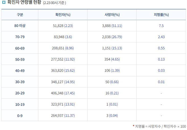Click deaths cell '3,888 (51.11)'
The width and height of the screenshot is (187, 130).
(x=112, y=26)
